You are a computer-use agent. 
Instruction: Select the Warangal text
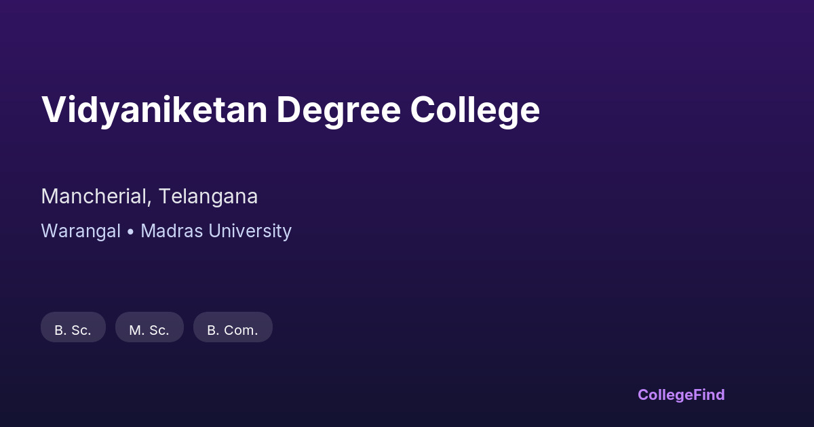(80, 231)
